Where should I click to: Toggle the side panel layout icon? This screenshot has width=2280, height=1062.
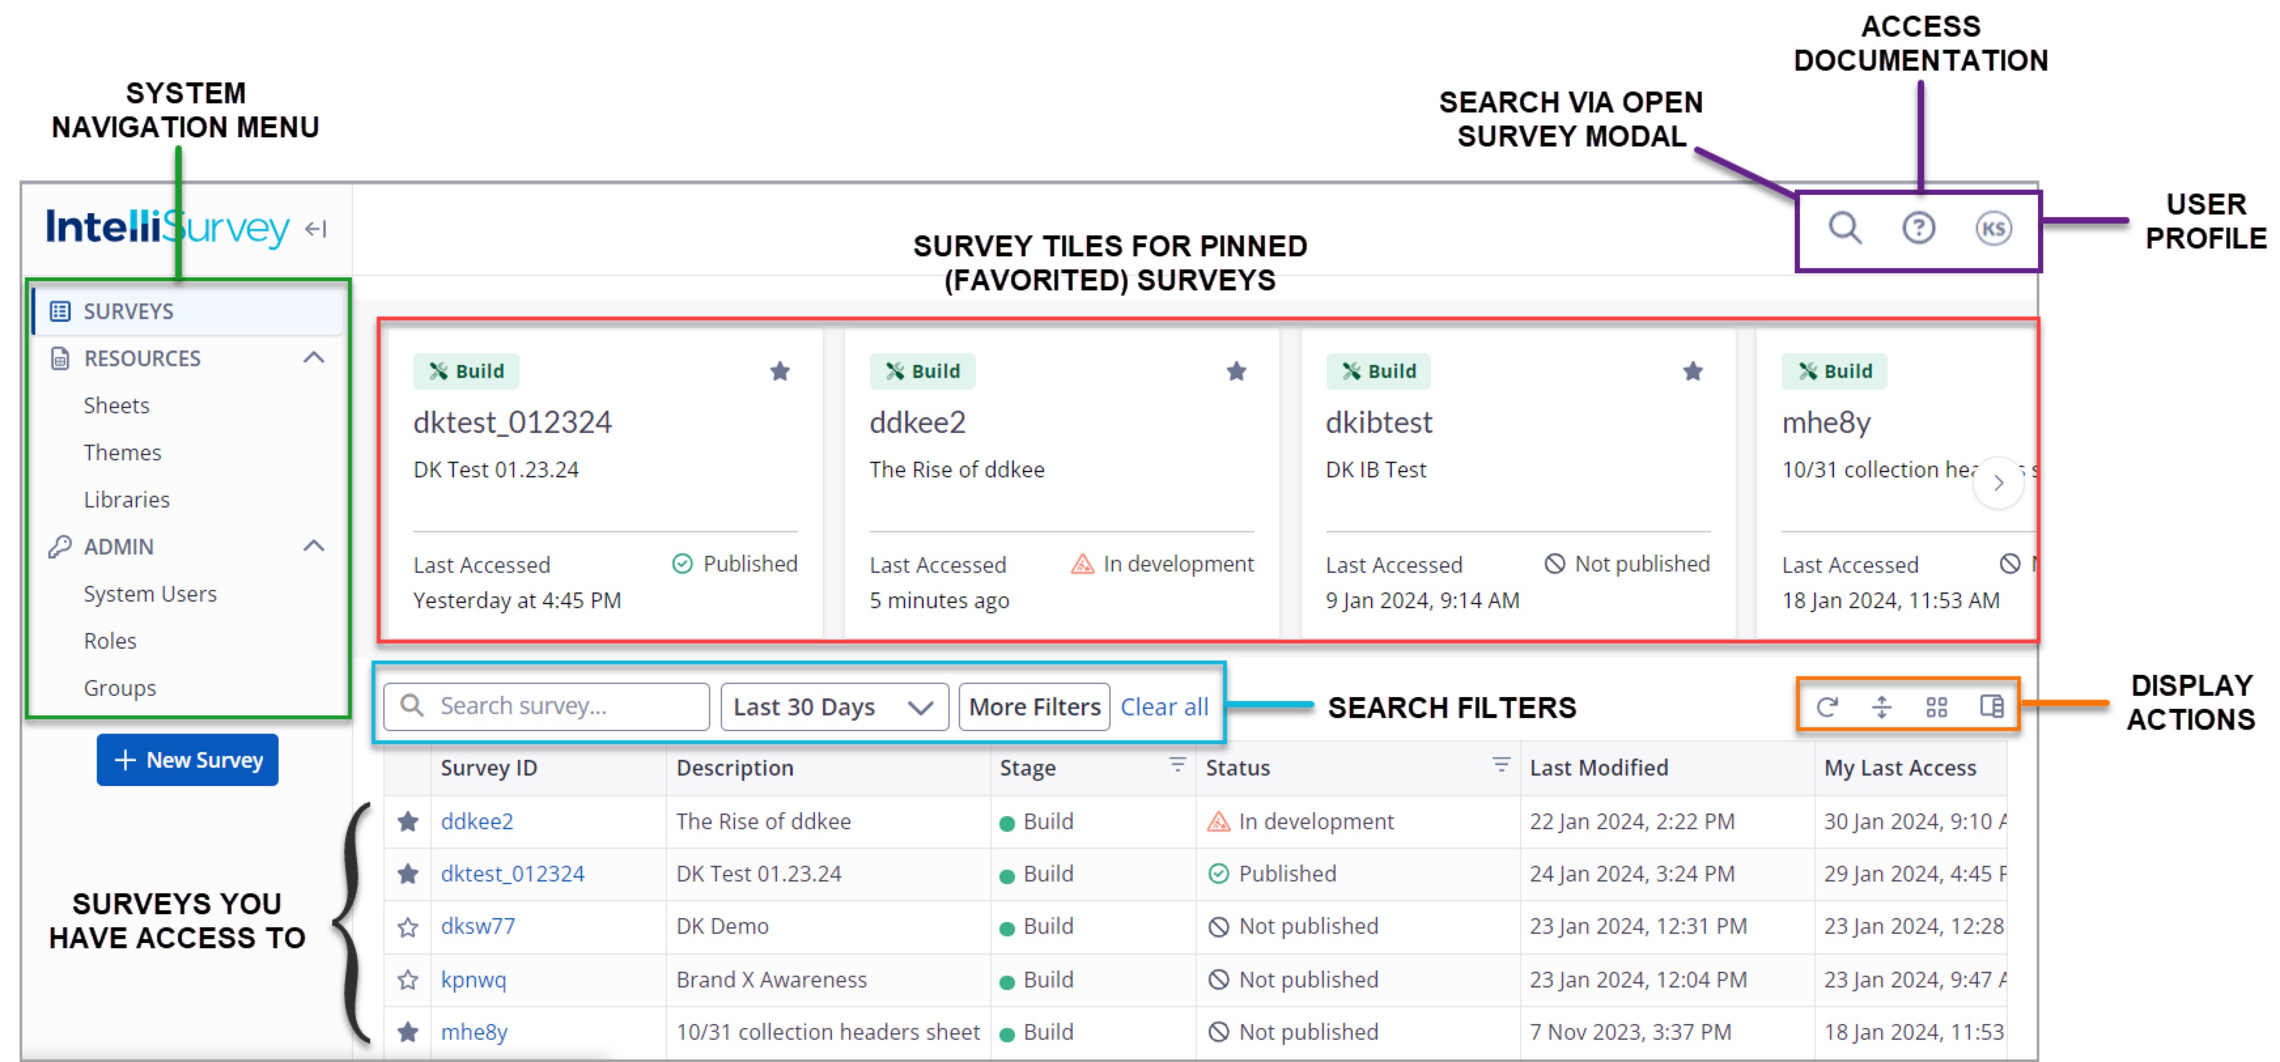click(1992, 706)
